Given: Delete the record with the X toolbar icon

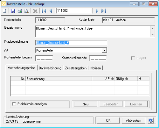Looking at the screenshot, I should (x=35, y=11).
